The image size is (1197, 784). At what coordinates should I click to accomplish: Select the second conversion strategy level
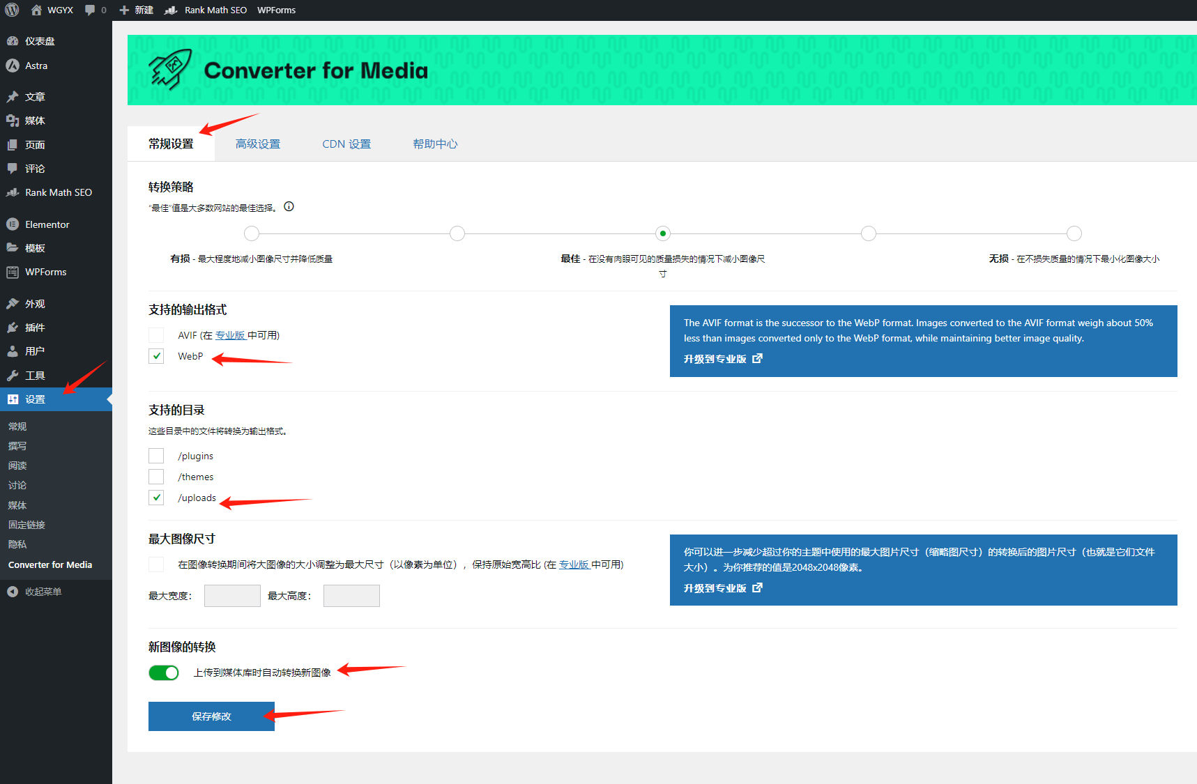(x=457, y=233)
